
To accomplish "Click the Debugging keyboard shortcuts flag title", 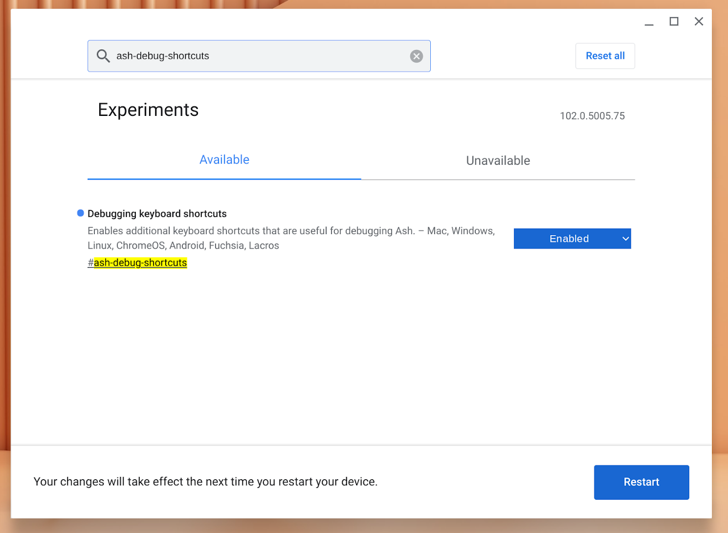I will [157, 213].
